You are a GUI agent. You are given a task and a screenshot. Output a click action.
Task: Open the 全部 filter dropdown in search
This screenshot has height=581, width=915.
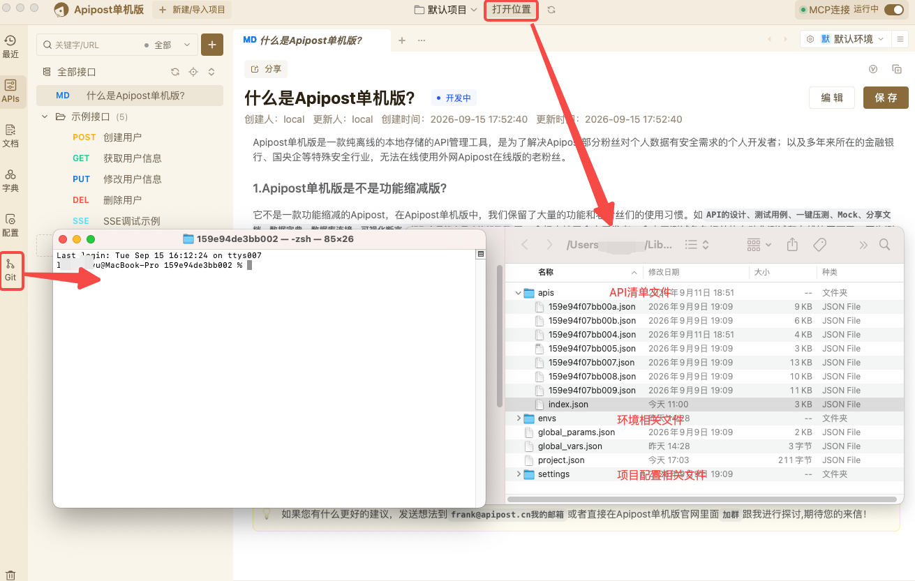[168, 45]
